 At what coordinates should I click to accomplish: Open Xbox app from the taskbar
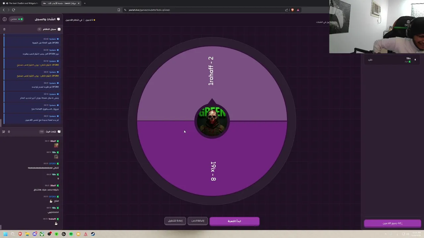pyautogui.click(x=42, y=234)
